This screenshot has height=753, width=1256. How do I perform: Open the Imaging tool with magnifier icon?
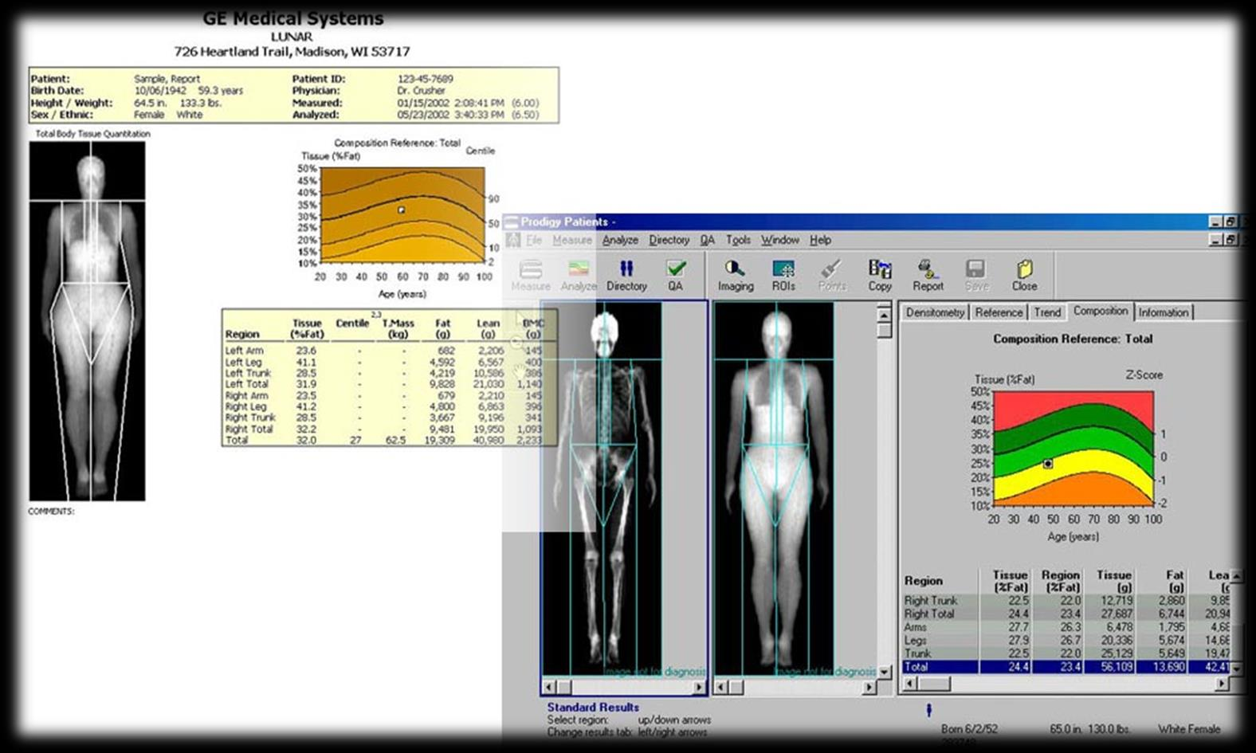735,275
